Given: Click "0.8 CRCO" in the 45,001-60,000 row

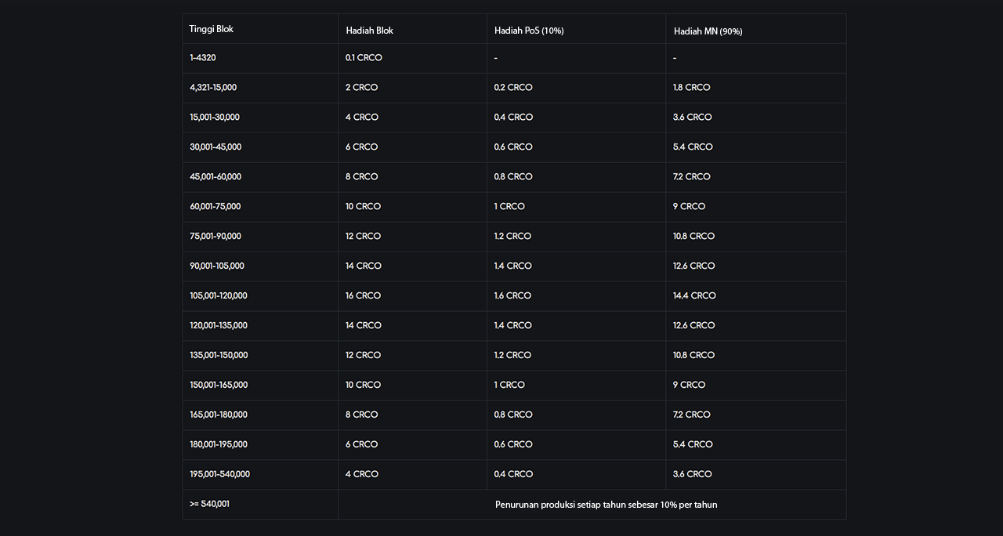Looking at the screenshot, I should coord(513,177).
